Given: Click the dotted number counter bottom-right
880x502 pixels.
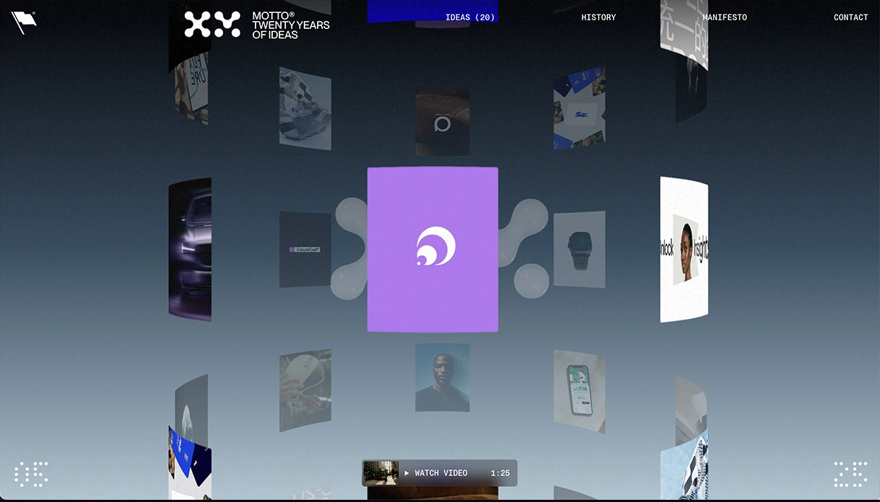Looking at the screenshot, I should 850,474.
